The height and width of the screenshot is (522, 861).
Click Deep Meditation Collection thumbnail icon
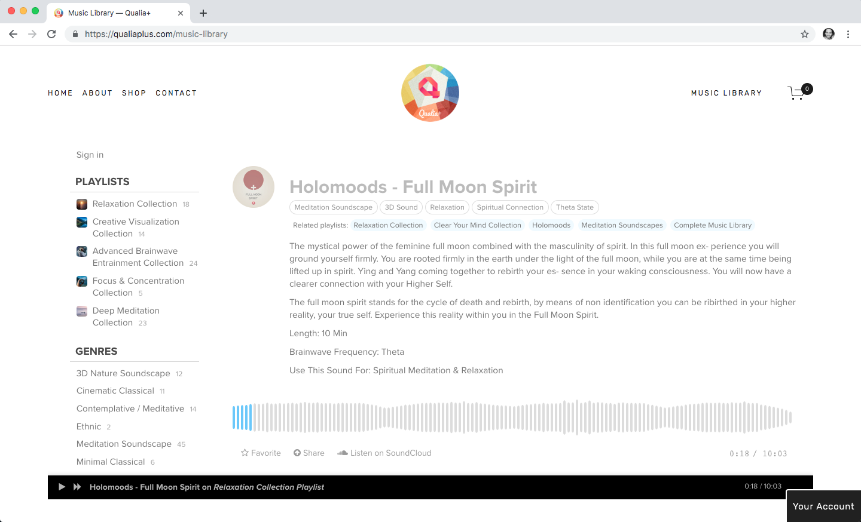pos(82,311)
